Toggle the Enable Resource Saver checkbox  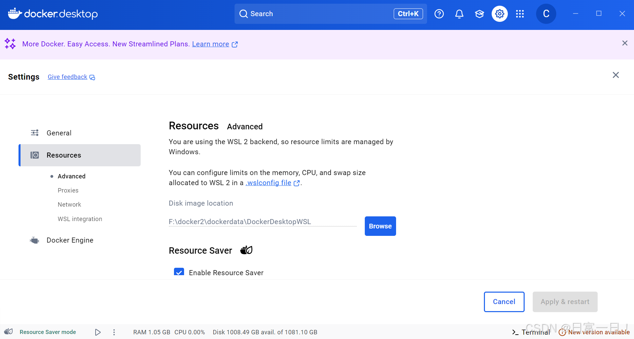point(179,272)
